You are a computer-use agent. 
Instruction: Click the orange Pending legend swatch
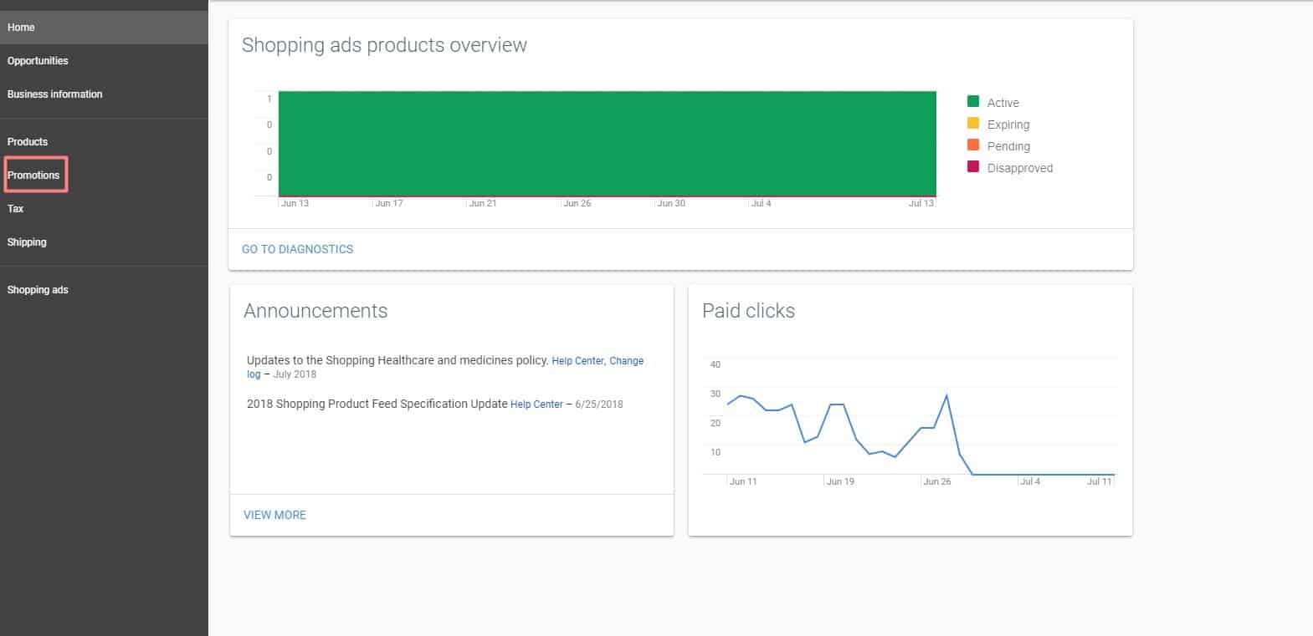click(x=973, y=145)
